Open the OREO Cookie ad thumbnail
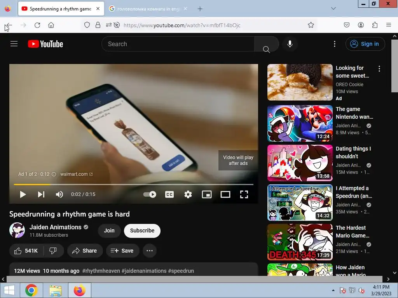The image size is (398, 298). pyautogui.click(x=300, y=82)
